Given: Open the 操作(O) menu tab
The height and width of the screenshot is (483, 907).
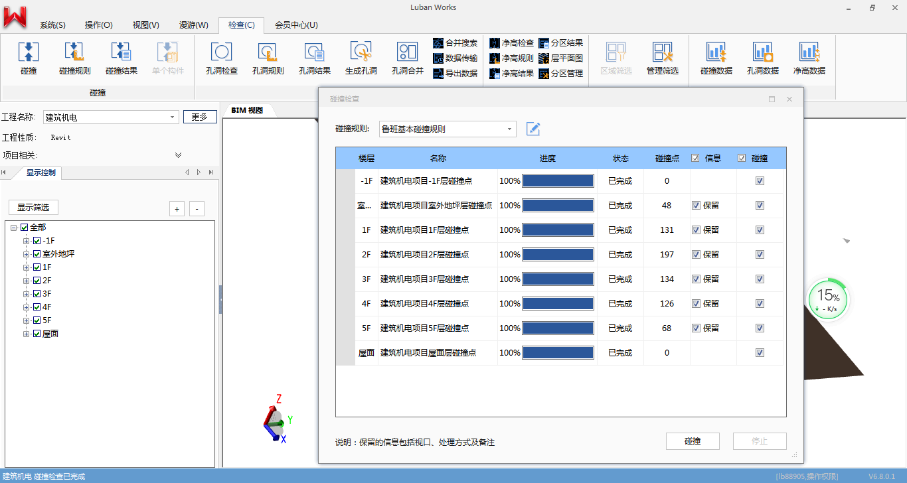Looking at the screenshot, I should 99,25.
